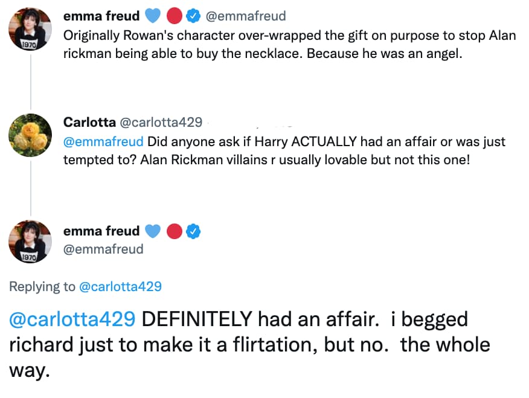Image resolution: width=529 pixels, height=398 pixels.
Task: Click the emma freud name in the bottom reply
Action: click(101, 231)
